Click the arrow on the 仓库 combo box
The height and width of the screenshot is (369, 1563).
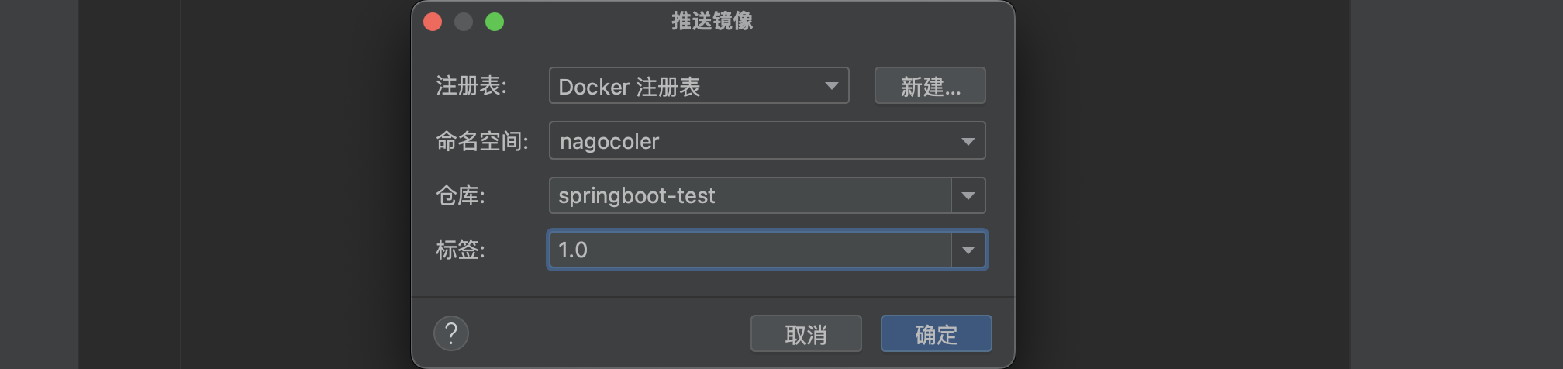pyautogui.click(x=968, y=195)
